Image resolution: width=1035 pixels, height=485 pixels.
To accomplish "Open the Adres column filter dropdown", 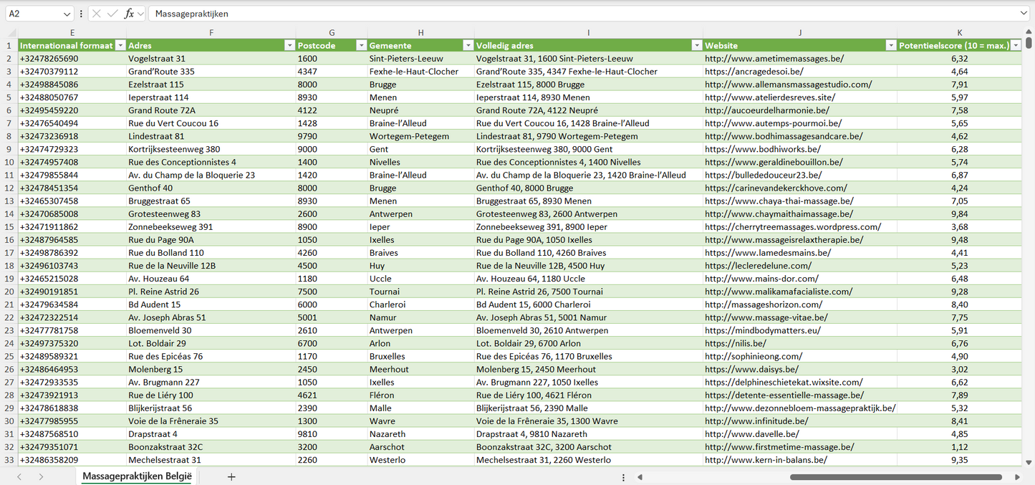I will tap(290, 45).
